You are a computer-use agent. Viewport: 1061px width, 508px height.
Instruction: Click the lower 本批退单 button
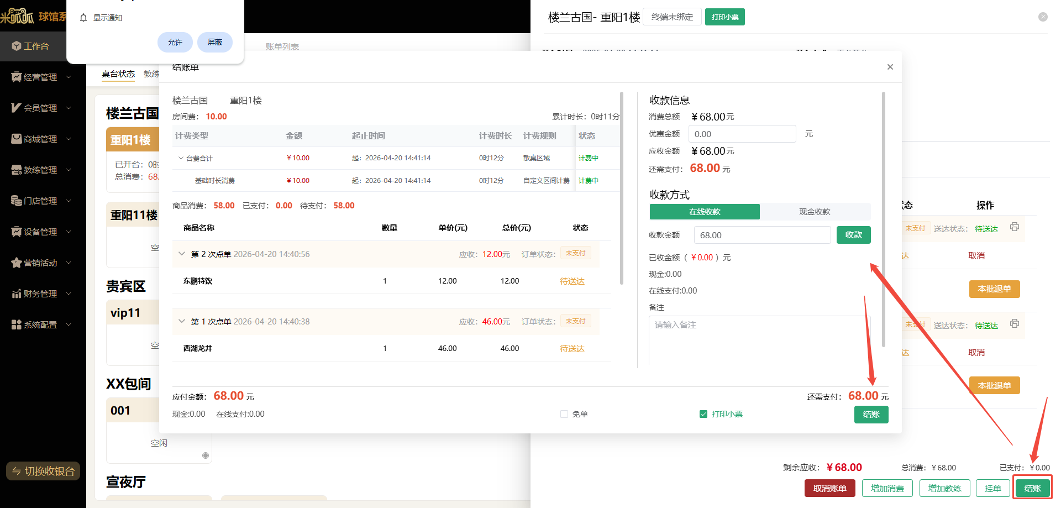click(994, 385)
